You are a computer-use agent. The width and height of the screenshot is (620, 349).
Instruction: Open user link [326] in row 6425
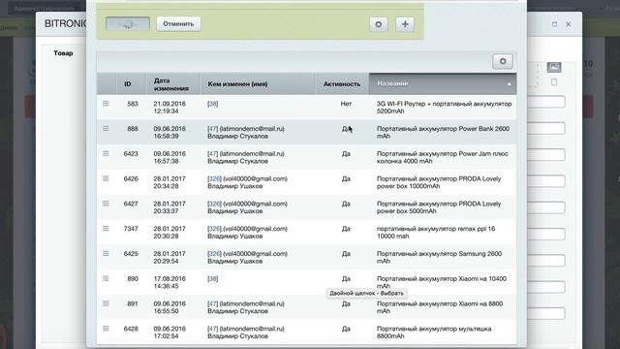coord(214,254)
